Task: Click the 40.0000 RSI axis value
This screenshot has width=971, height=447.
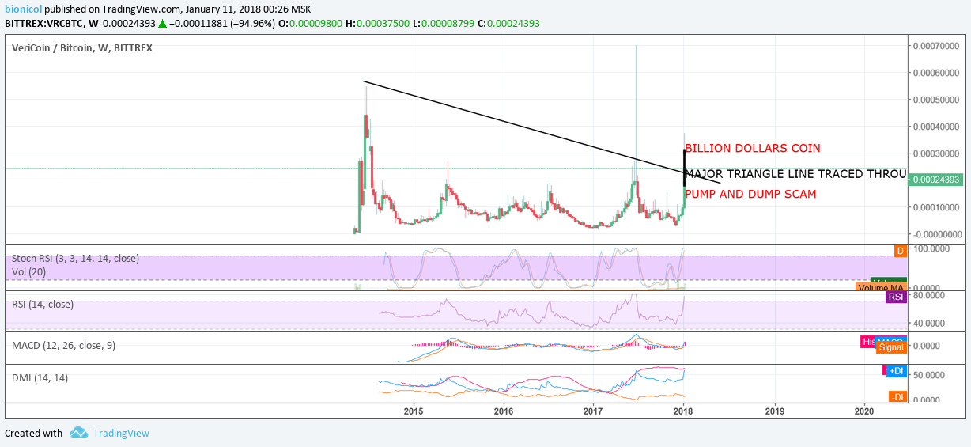Action: (x=930, y=323)
